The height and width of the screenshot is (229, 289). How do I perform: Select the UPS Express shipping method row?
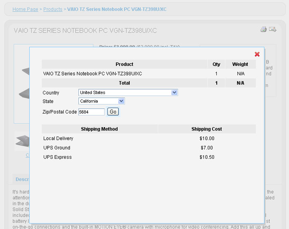pyautogui.click(x=149, y=157)
